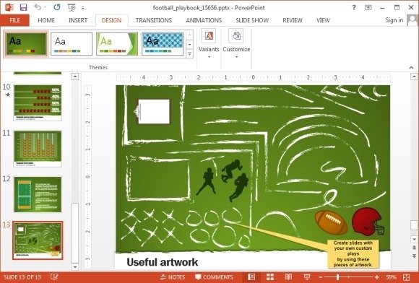419x283 pixels.
Task: Collapse the ribbon with the caret
Action: tap(411, 68)
